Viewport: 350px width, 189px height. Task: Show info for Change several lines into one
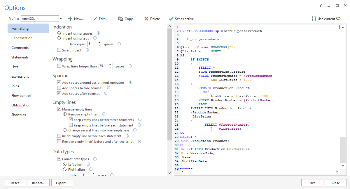[x=134, y=130]
